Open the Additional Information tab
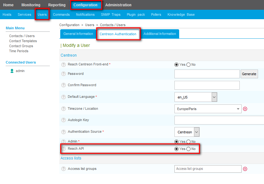 click(160, 34)
